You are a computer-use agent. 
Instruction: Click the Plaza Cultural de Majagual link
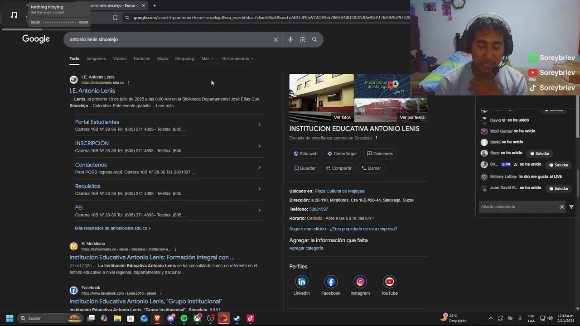pos(340,191)
